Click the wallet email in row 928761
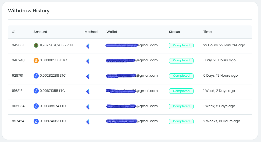Viewport: 261px width, 142px height. [132, 76]
